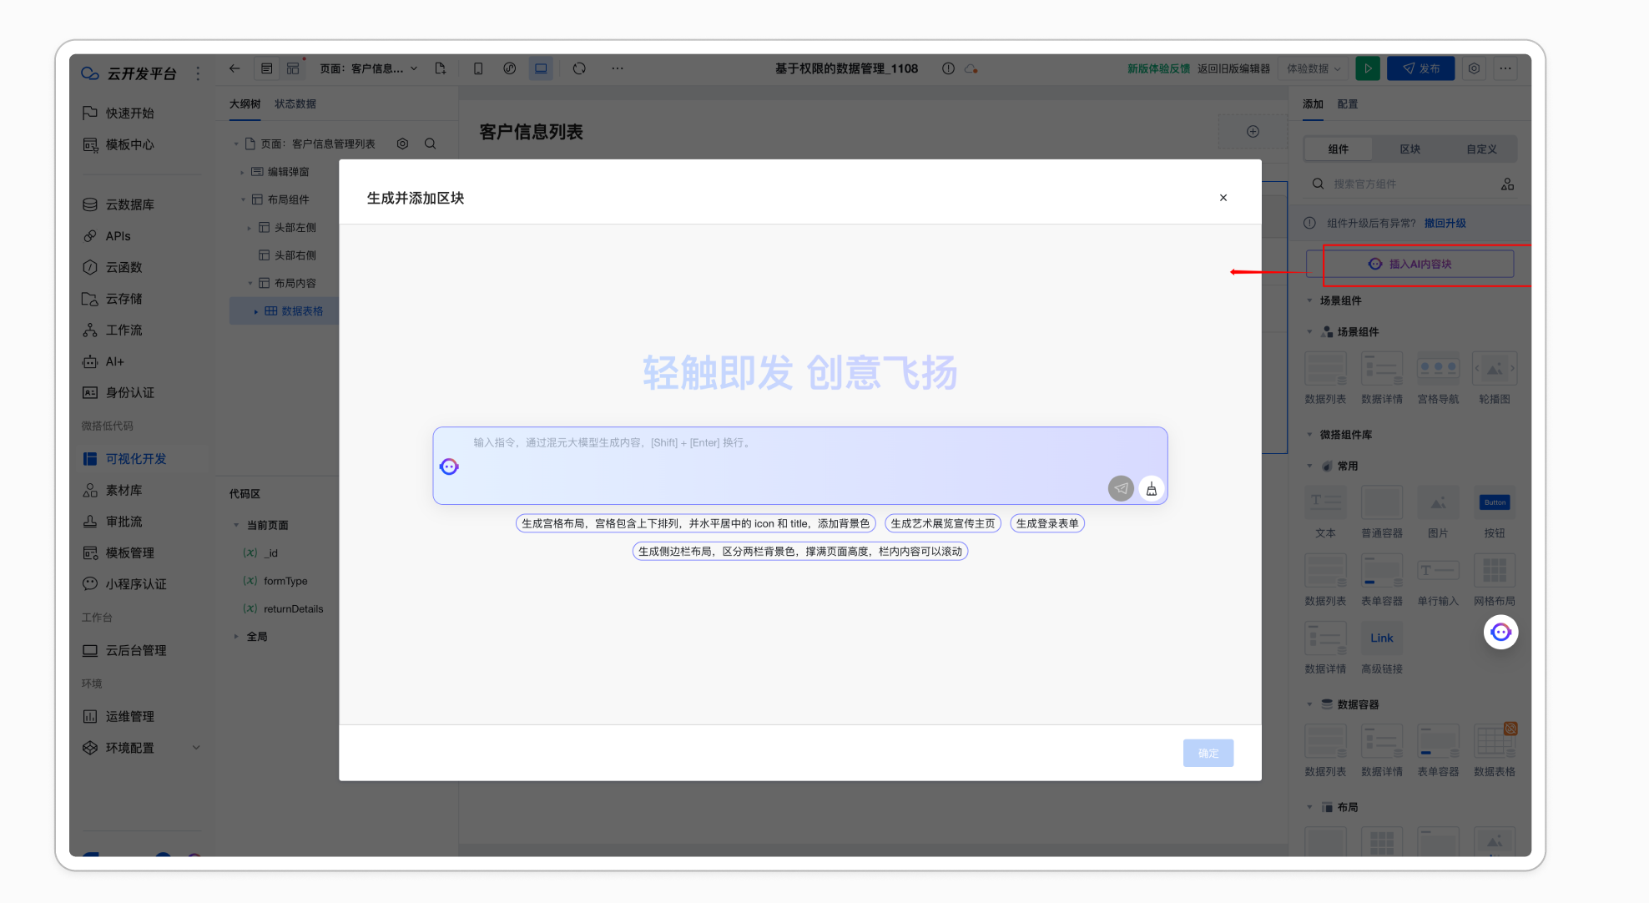Select the 区块 segment tab

click(1410, 149)
